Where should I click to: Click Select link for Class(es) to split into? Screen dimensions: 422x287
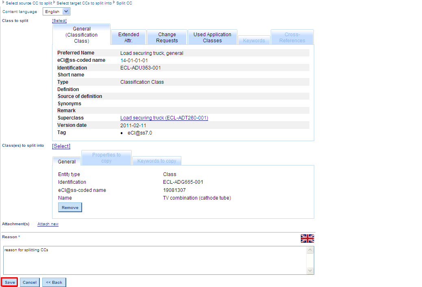tap(61, 146)
